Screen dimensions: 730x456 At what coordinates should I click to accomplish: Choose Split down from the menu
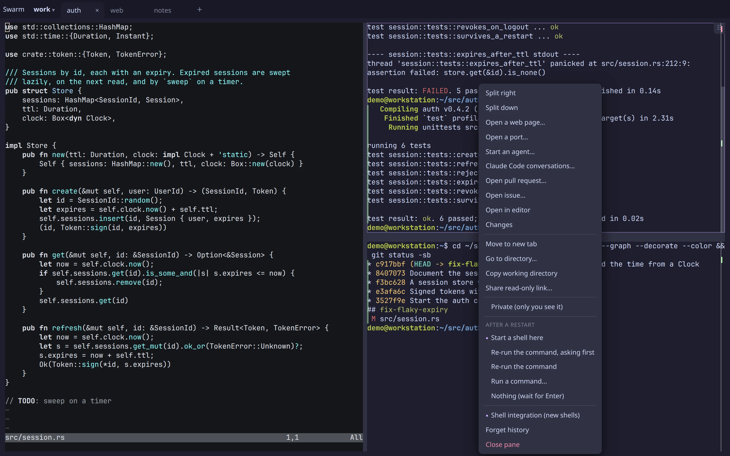click(540, 108)
